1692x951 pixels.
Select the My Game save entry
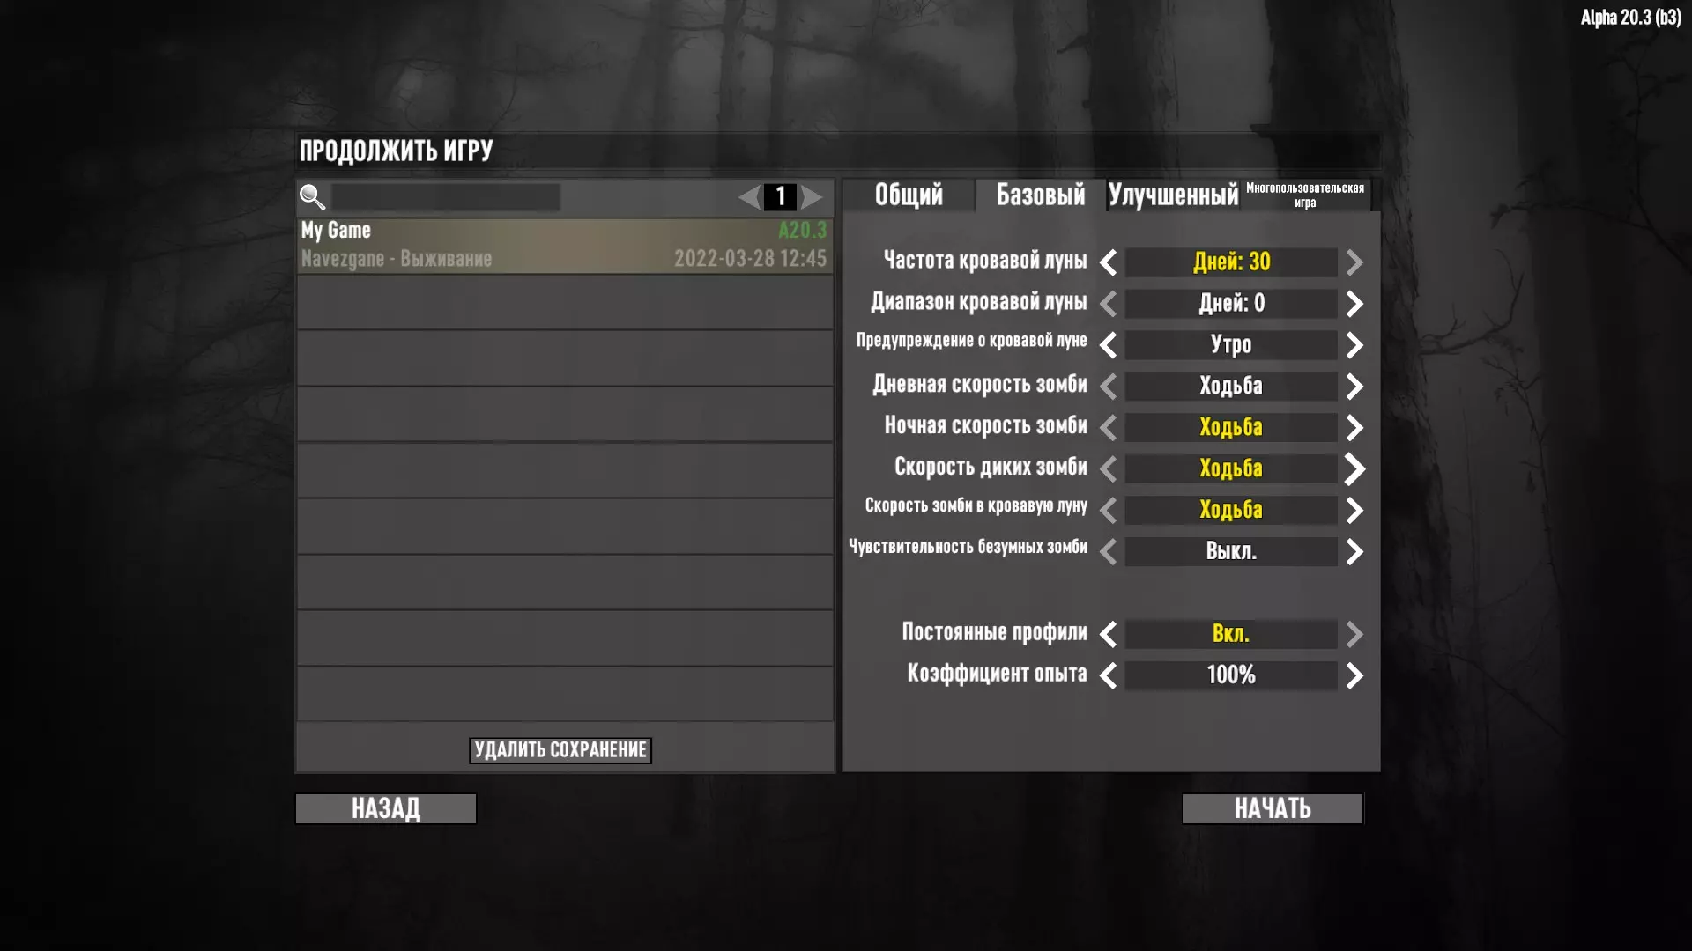coord(565,246)
